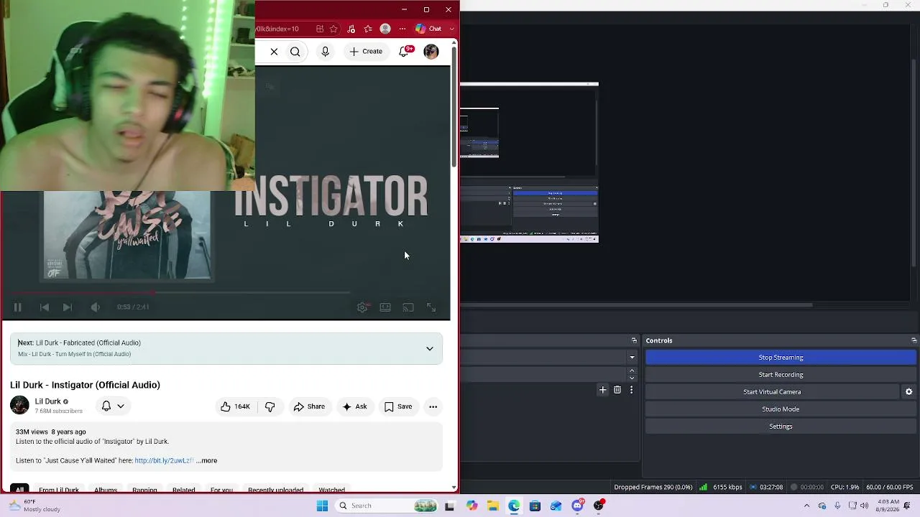The height and width of the screenshot is (517, 920).
Task: Open the YouTube player settings gear
Action: [x=362, y=307]
